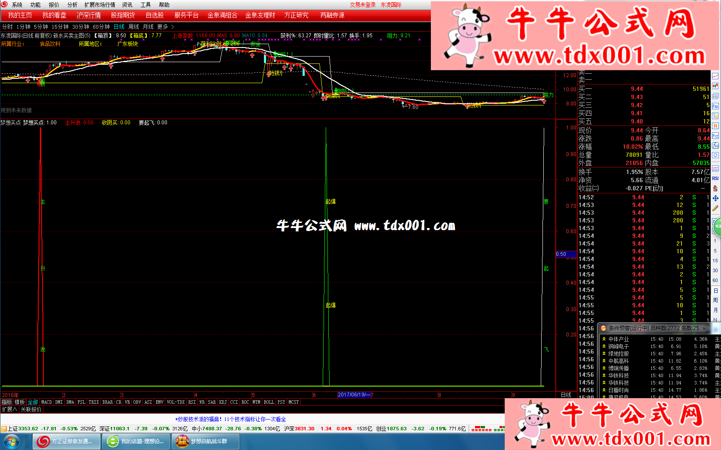
Task: Open the f(x) formula icon
Action: click(715, 146)
